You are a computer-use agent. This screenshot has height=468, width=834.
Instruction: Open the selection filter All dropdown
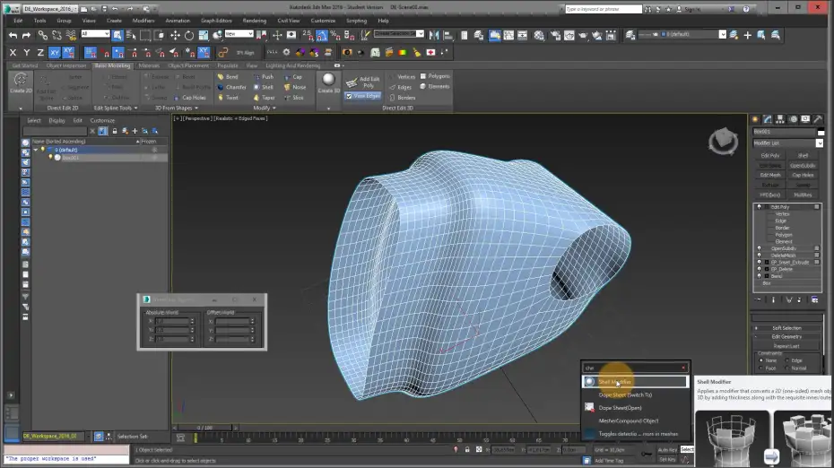[x=95, y=34]
